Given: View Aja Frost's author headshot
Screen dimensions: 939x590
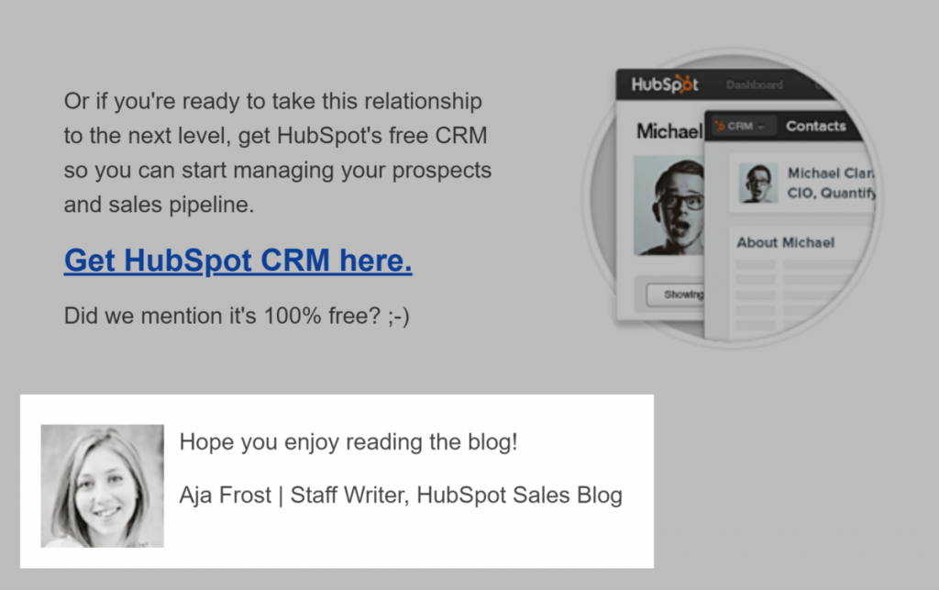Looking at the screenshot, I should pyautogui.click(x=103, y=485).
